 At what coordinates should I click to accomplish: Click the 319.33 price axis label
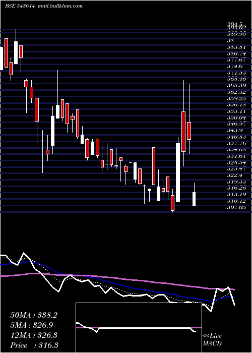pyautogui.click(x=236, y=182)
